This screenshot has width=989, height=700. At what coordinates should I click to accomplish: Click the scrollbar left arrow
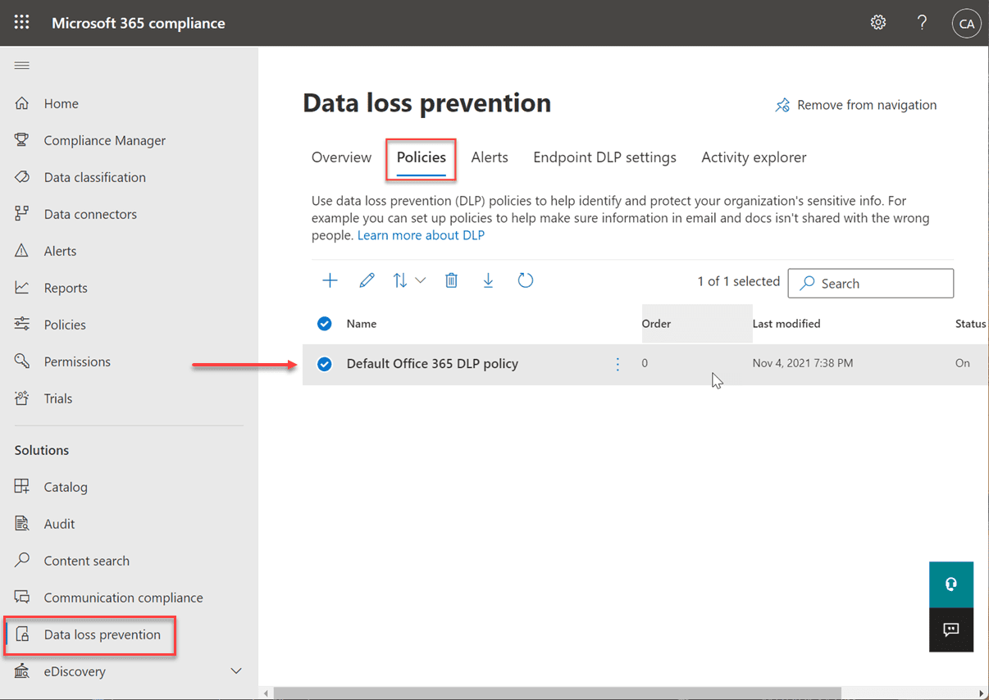click(x=266, y=693)
